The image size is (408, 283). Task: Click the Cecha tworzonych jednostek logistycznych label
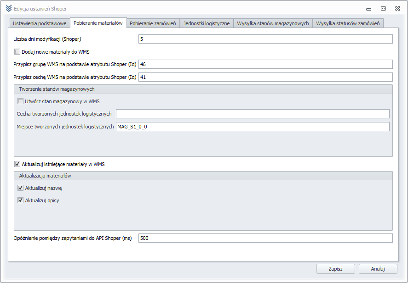coord(64,114)
